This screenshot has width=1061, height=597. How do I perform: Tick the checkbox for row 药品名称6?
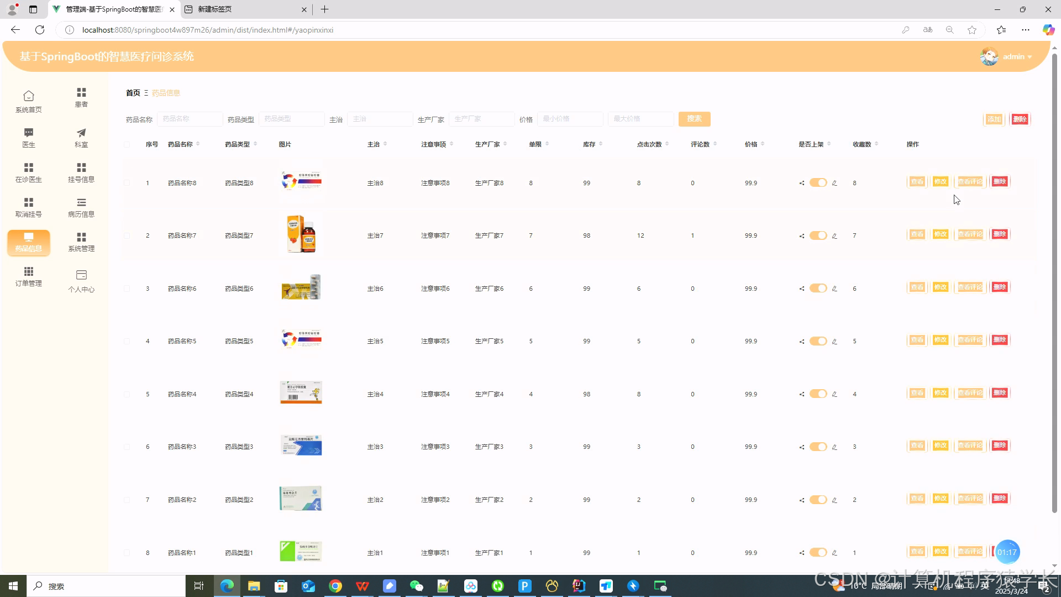(127, 289)
